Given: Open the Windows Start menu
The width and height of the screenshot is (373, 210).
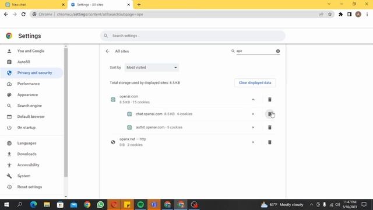Looking at the screenshot, I should pos(6,205).
